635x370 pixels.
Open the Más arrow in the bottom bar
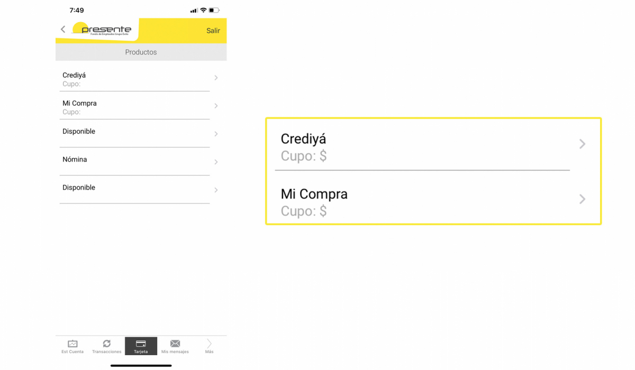209,344
